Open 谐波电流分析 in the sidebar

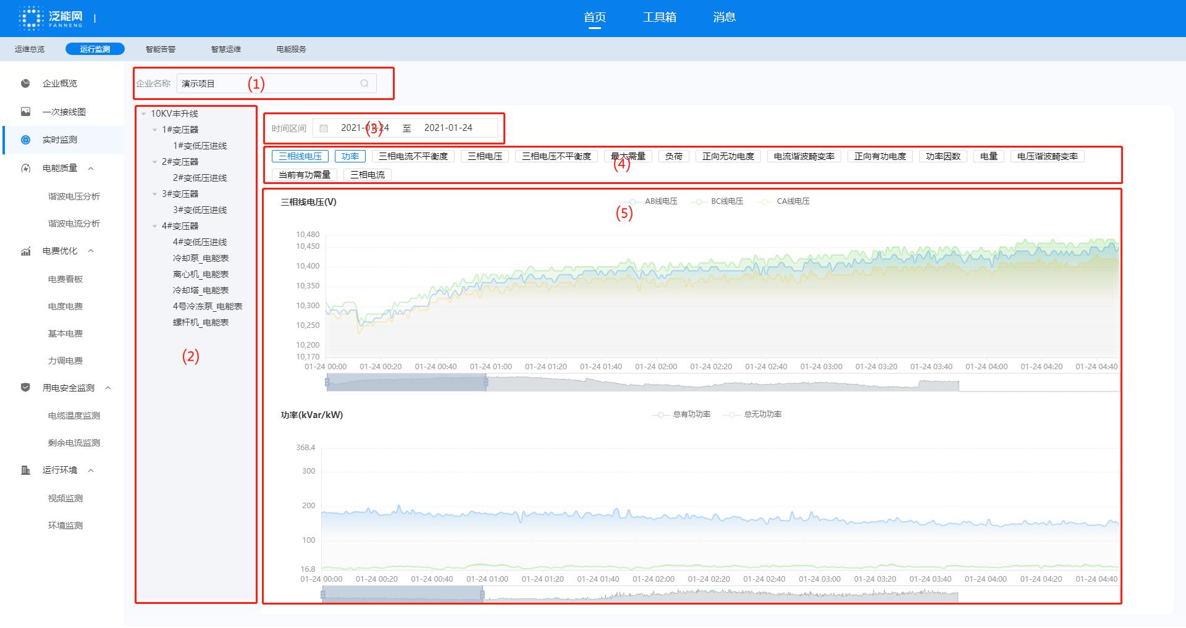point(74,224)
